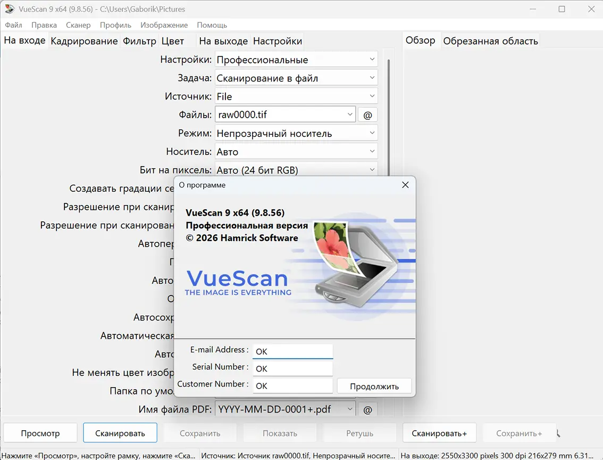The height and width of the screenshot is (460, 603).
Task: Open the Задача dropdown
Action: pyautogui.click(x=296, y=78)
